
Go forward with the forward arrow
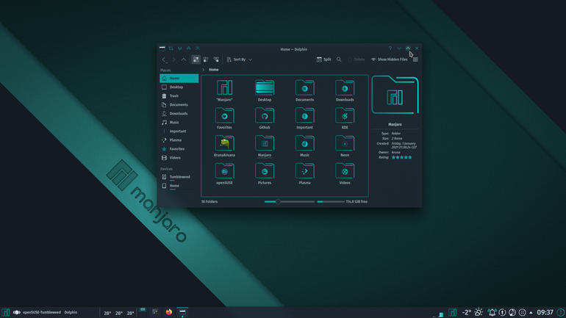173,59
